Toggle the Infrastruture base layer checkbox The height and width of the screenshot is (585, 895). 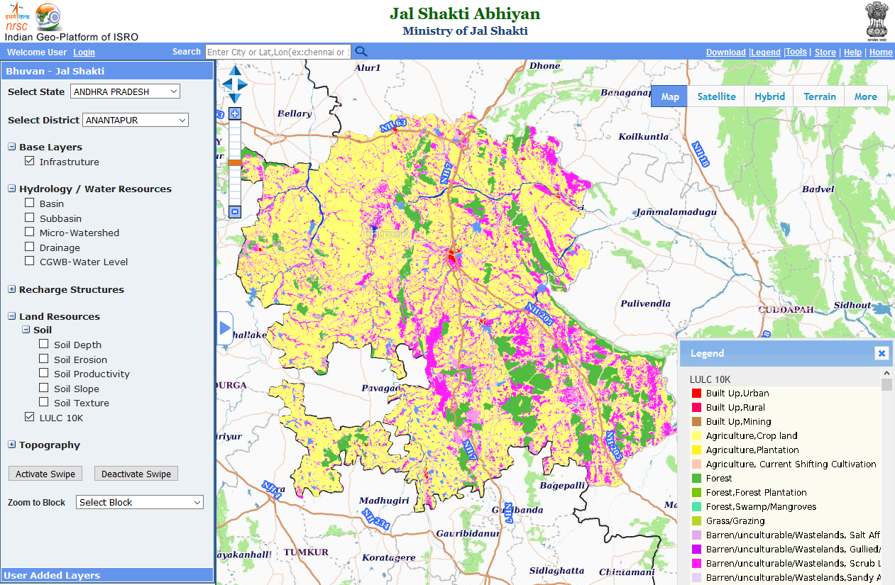(29, 161)
